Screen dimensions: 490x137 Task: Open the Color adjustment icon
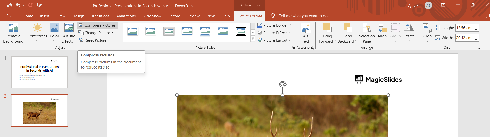[x=54, y=28]
